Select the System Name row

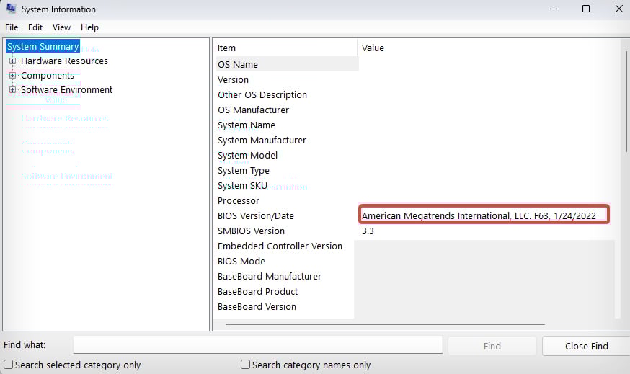point(247,125)
